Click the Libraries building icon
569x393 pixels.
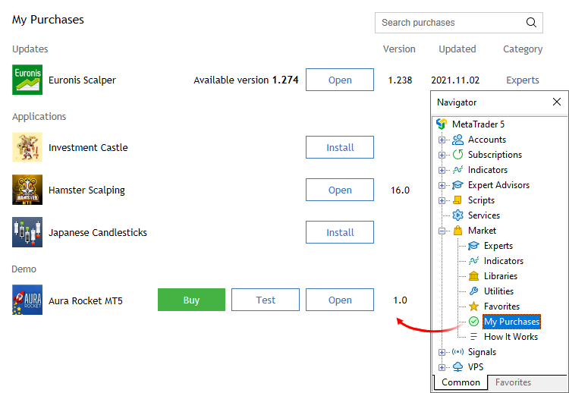pos(473,276)
